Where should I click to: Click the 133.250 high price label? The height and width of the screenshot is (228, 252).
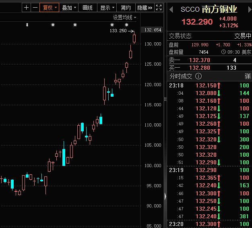click(x=118, y=31)
